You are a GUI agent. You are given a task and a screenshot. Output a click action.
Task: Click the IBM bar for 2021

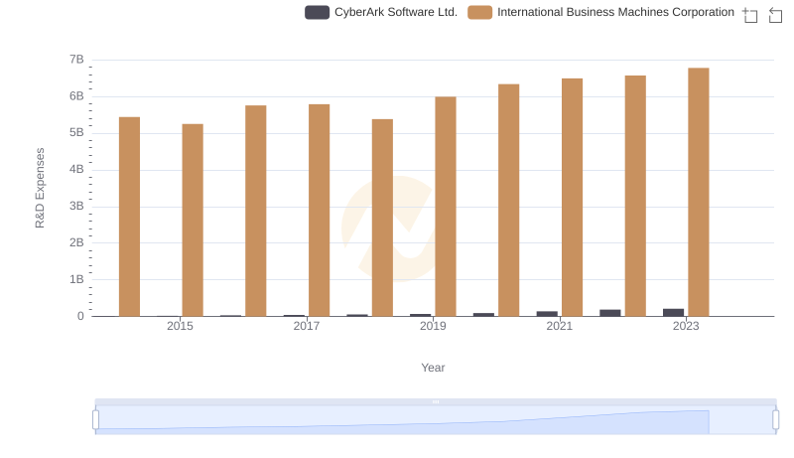tap(573, 197)
